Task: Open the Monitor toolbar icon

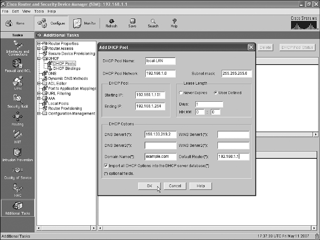Action: [x=77, y=23]
